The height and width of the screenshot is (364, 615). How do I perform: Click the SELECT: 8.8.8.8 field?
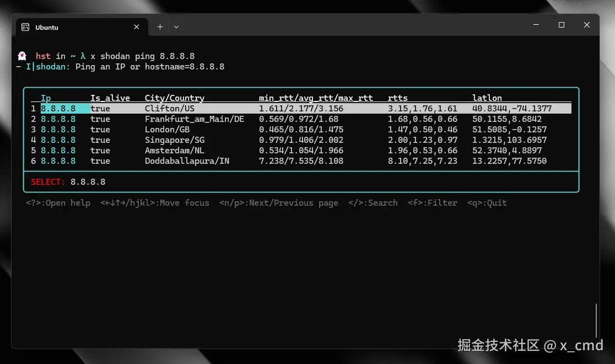tap(301, 182)
